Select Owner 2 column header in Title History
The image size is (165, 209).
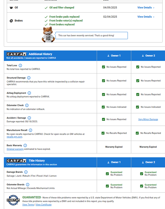pyautogui.click(x=148, y=162)
